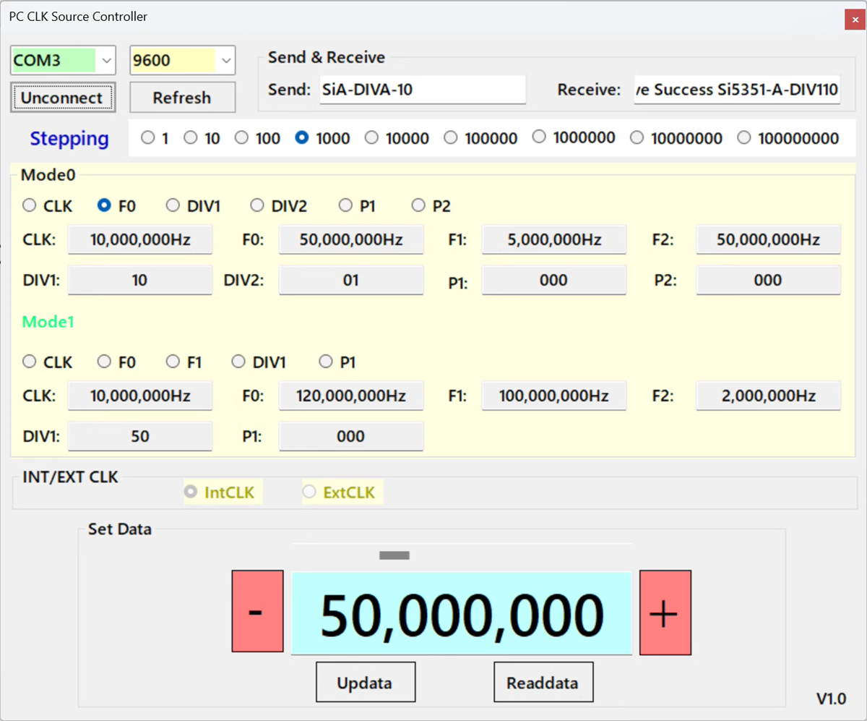This screenshot has height=721, width=867.
Task: Click the 50,000,000 Set Data display
Action: (x=461, y=613)
